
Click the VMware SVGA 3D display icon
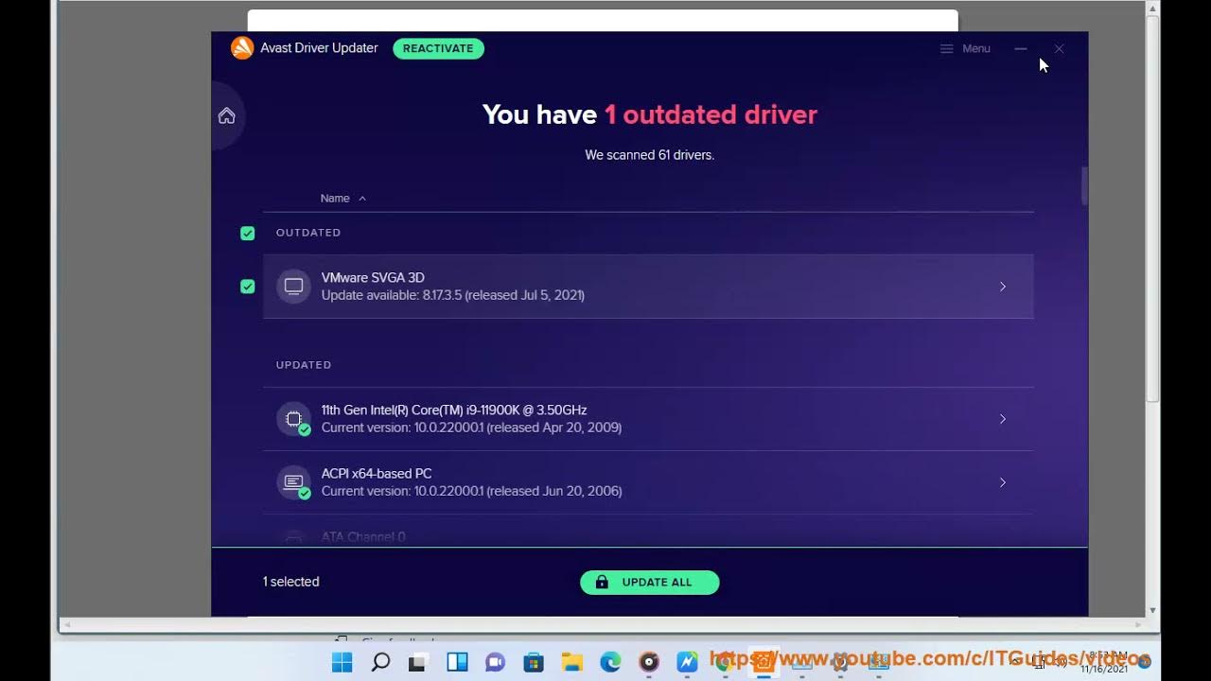click(x=293, y=287)
